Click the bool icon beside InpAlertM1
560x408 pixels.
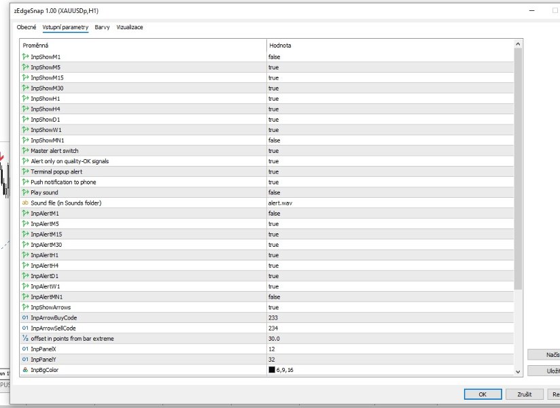coord(25,213)
